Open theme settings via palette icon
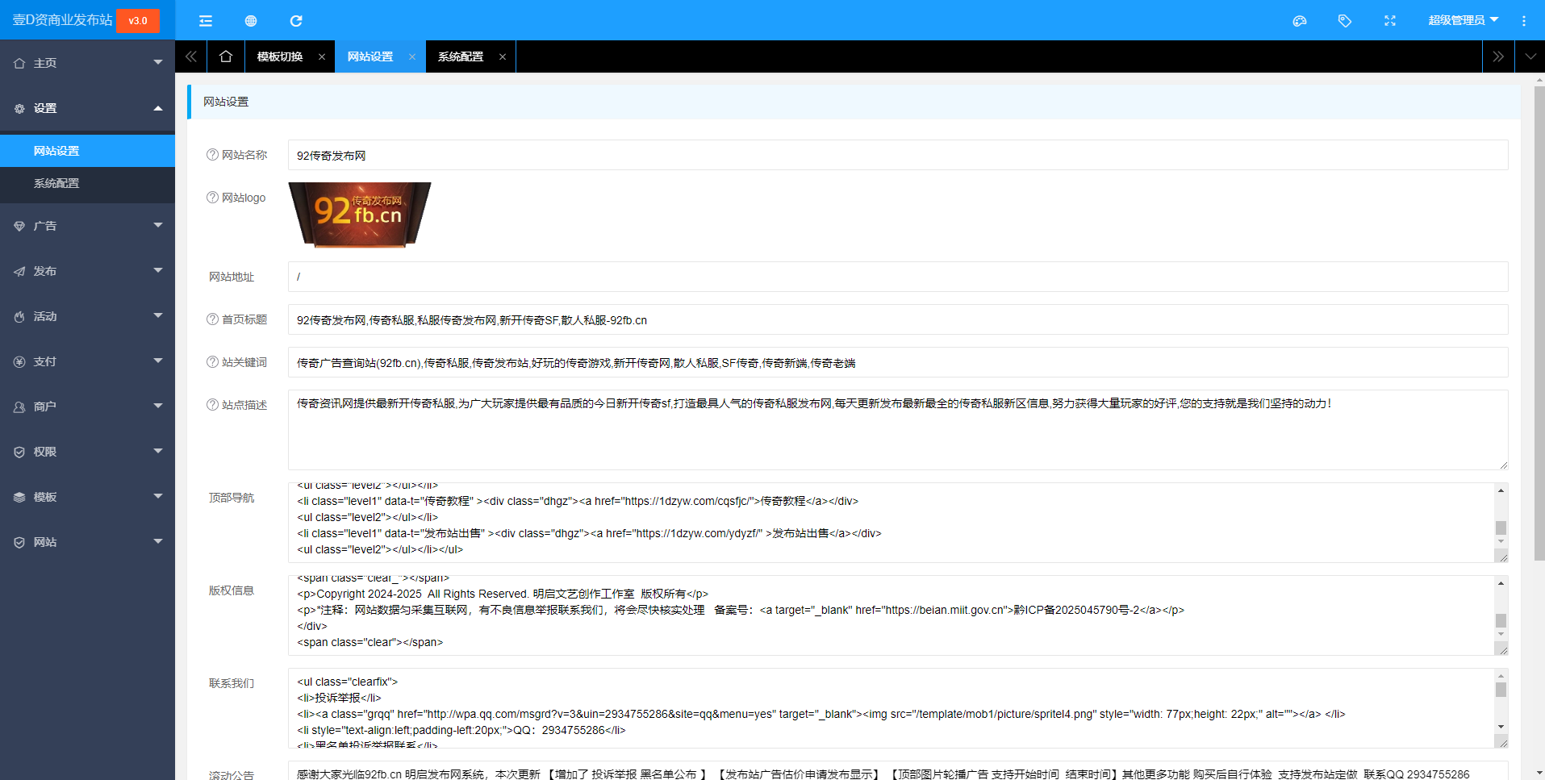 pyautogui.click(x=1299, y=20)
